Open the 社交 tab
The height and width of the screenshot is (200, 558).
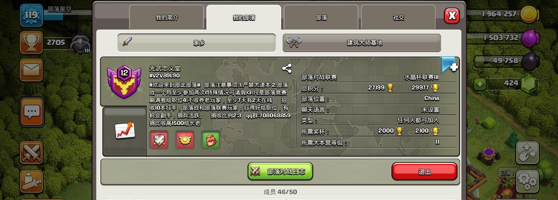pyautogui.click(x=398, y=17)
